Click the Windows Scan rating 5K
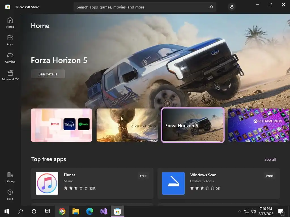This screenshot has width=290, height=217. pyautogui.click(x=205, y=188)
